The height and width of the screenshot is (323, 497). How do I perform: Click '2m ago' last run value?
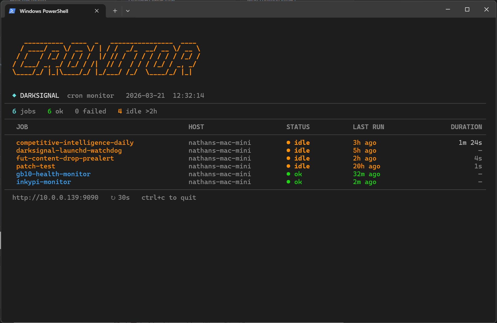tap(365, 182)
